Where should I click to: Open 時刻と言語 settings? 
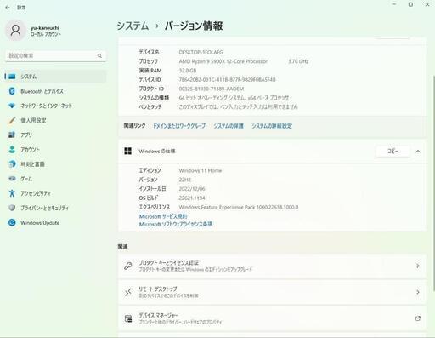click(x=56, y=164)
